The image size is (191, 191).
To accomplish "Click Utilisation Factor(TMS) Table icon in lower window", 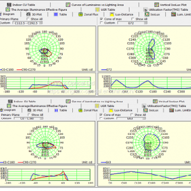I will [145, 106].
